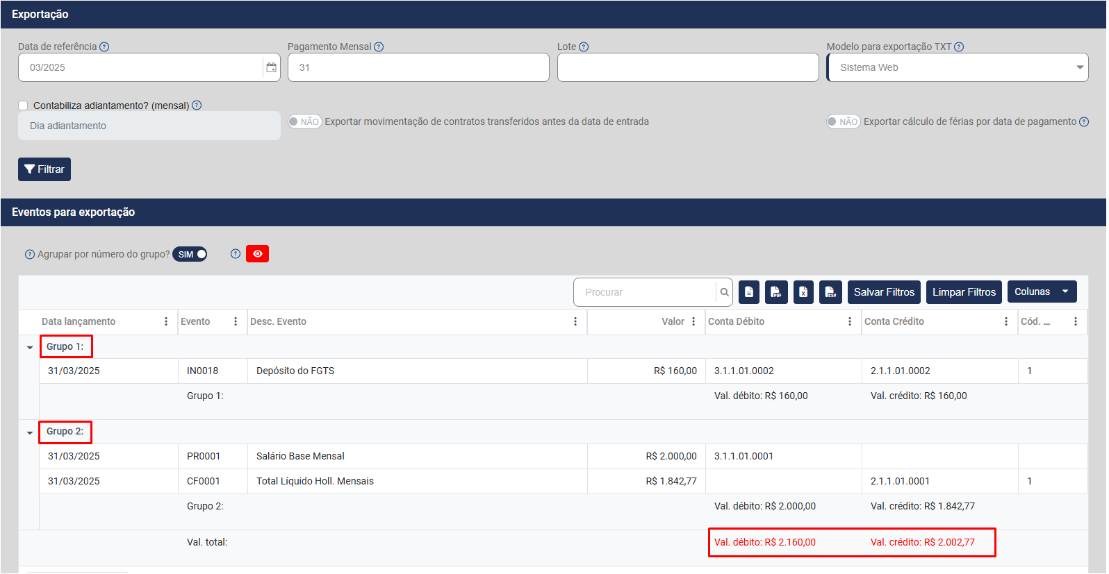Click the help icon next to Lote
This screenshot has height=574, width=1109.
584,47
